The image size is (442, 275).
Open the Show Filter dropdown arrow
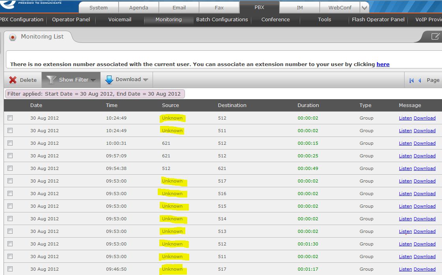[93, 80]
